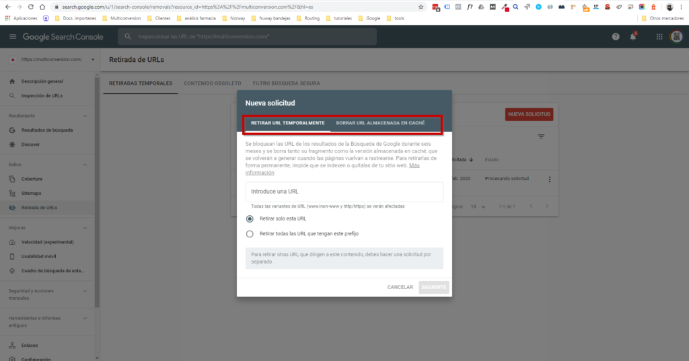
Task: Open the help question mark icon
Action: point(616,37)
